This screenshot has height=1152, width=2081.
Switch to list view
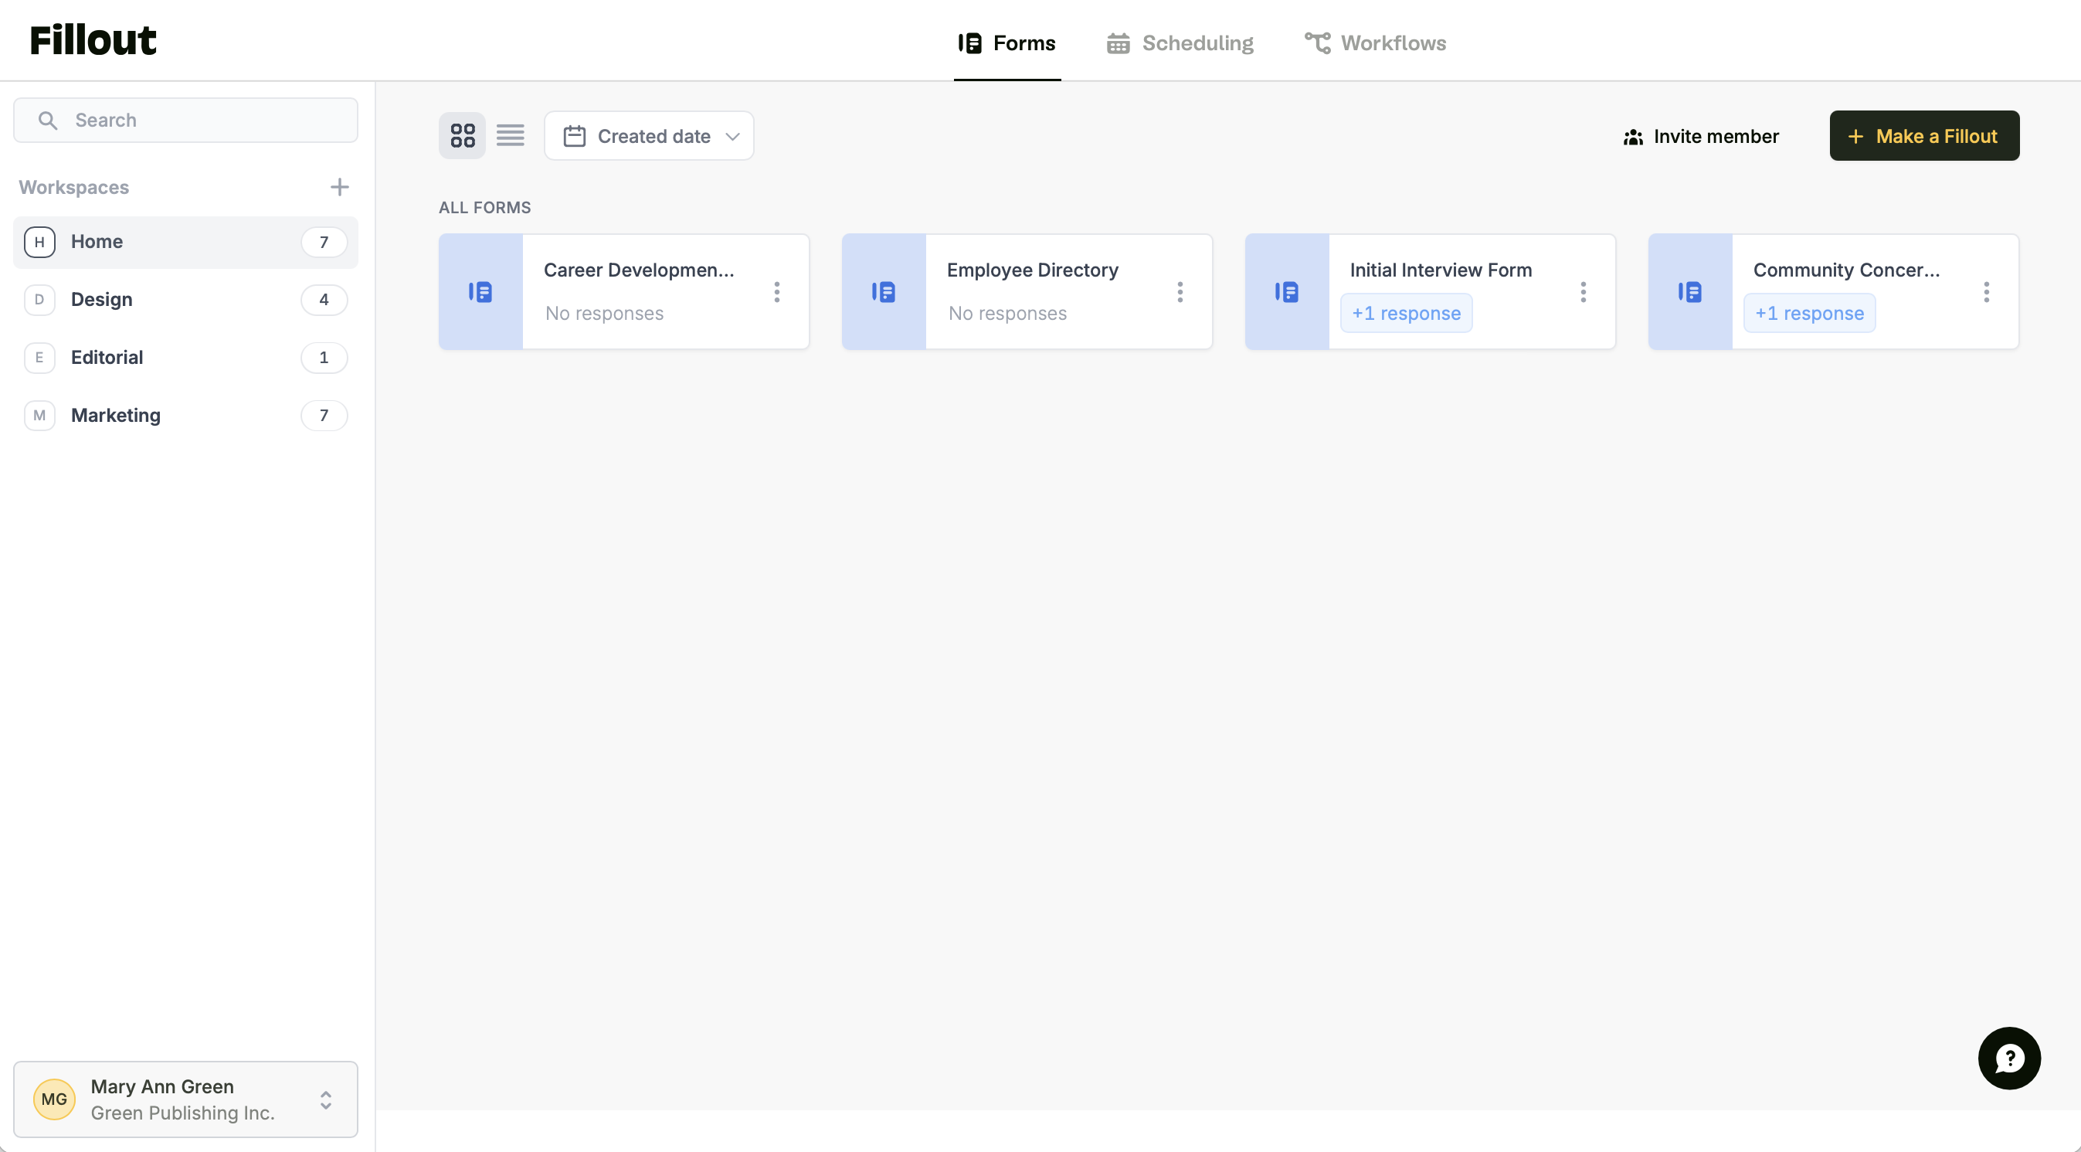pyautogui.click(x=510, y=135)
